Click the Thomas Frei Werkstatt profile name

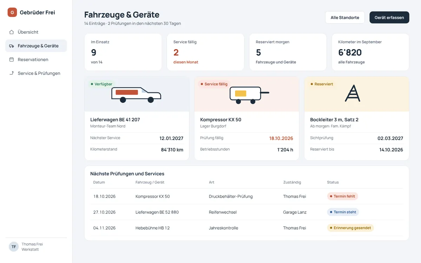[32, 247]
